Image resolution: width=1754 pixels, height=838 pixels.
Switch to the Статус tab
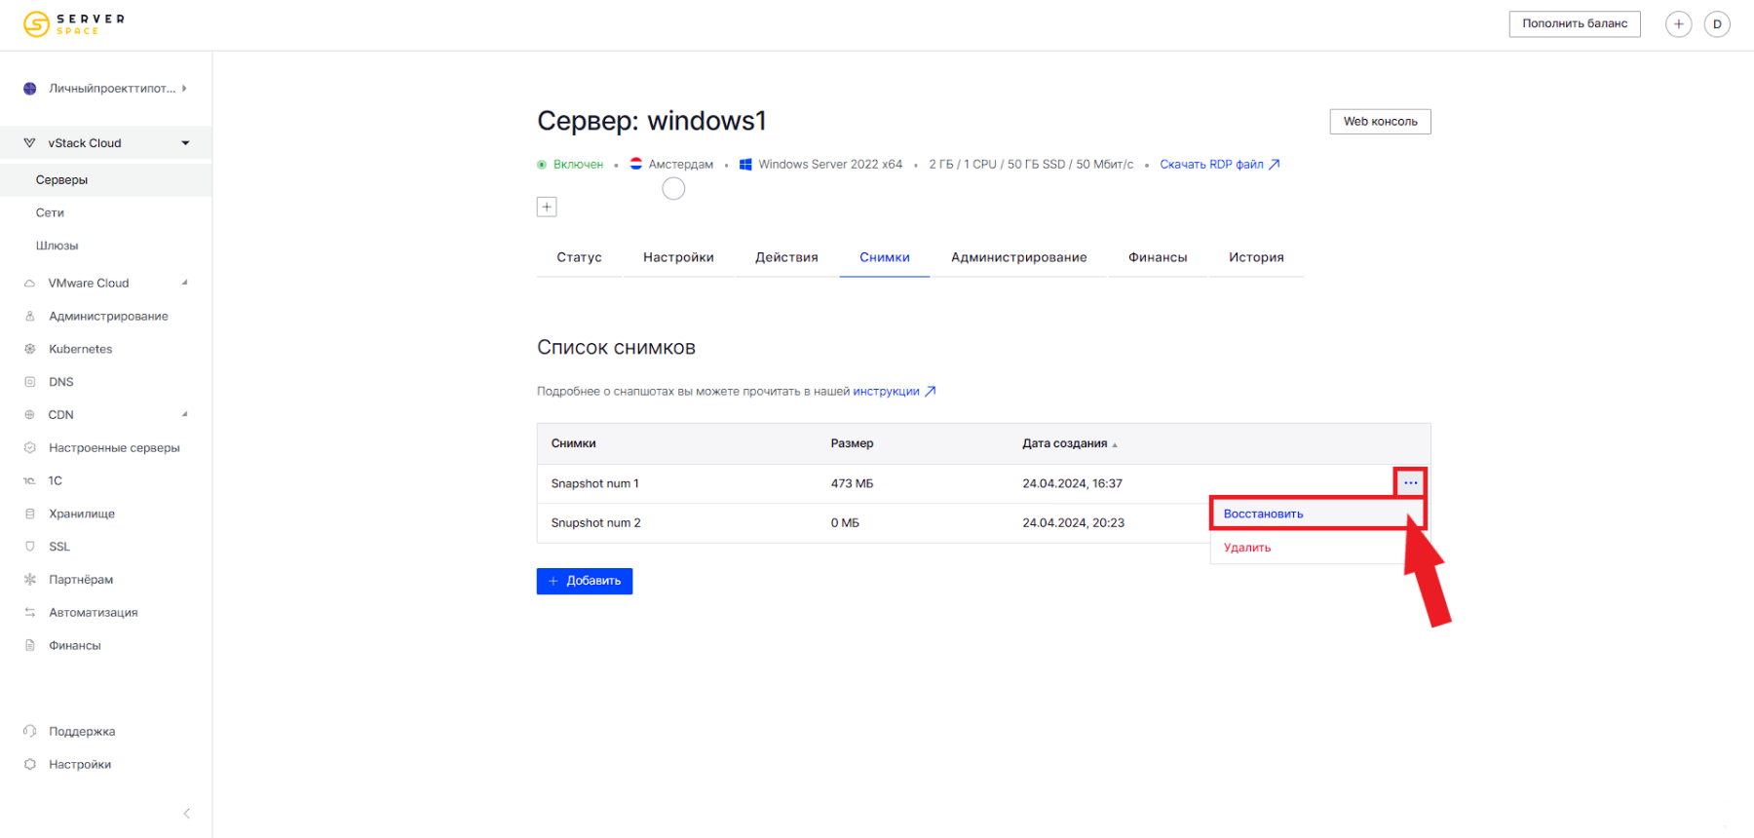(x=579, y=257)
